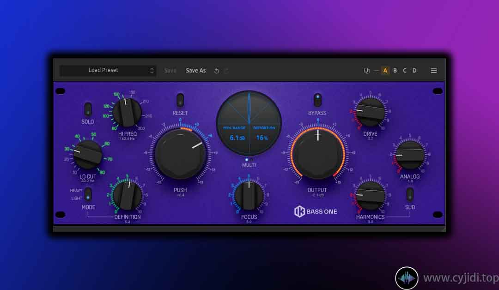Click the PUSH value +6.4
This screenshot has width=499, height=290.
(180, 195)
